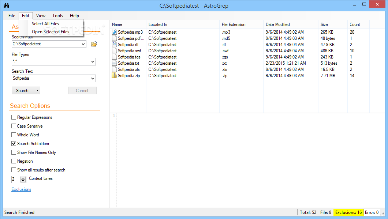Close the Edit menu
Viewport: 388px width, 219px height.
26,16
